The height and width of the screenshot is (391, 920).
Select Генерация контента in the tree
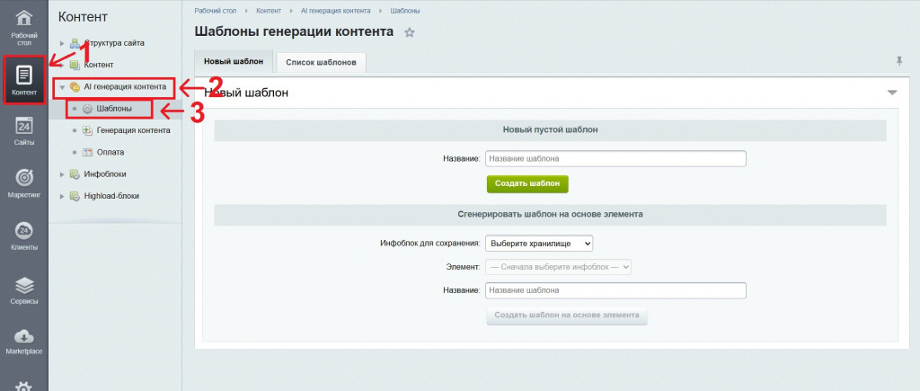click(133, 130)
